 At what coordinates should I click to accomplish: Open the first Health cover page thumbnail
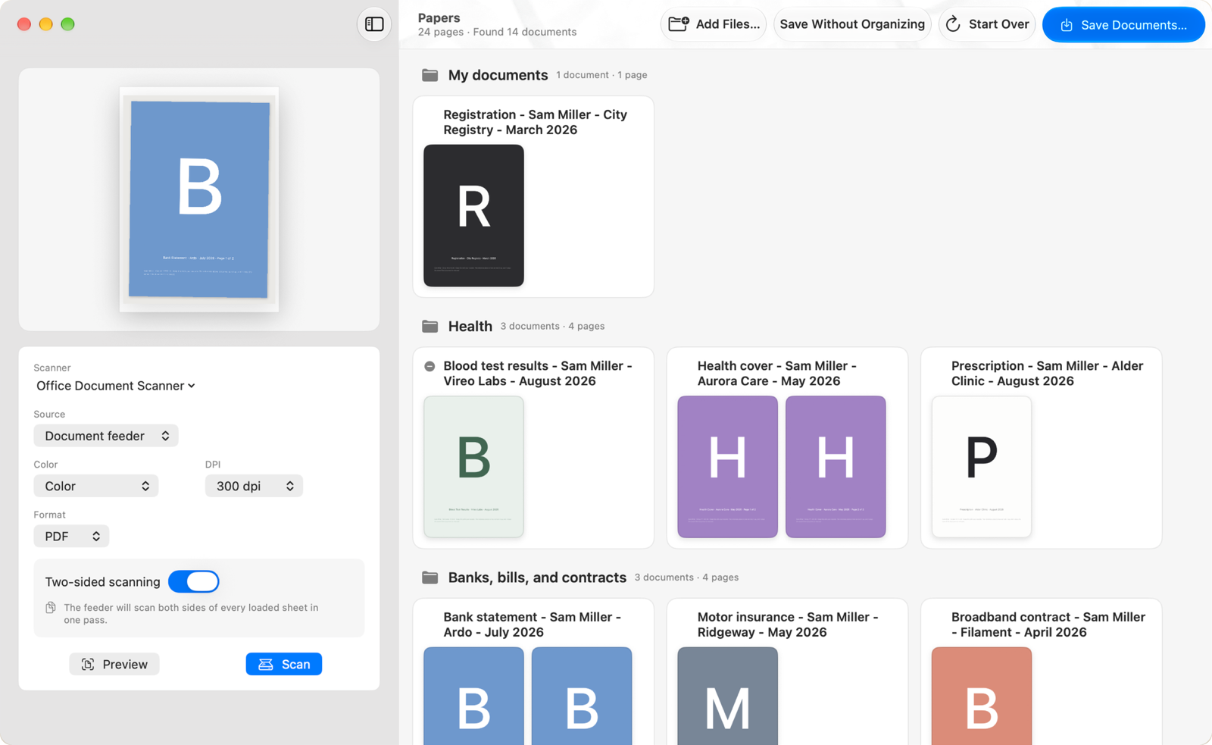pyautogui.click(x=727, y=467)
